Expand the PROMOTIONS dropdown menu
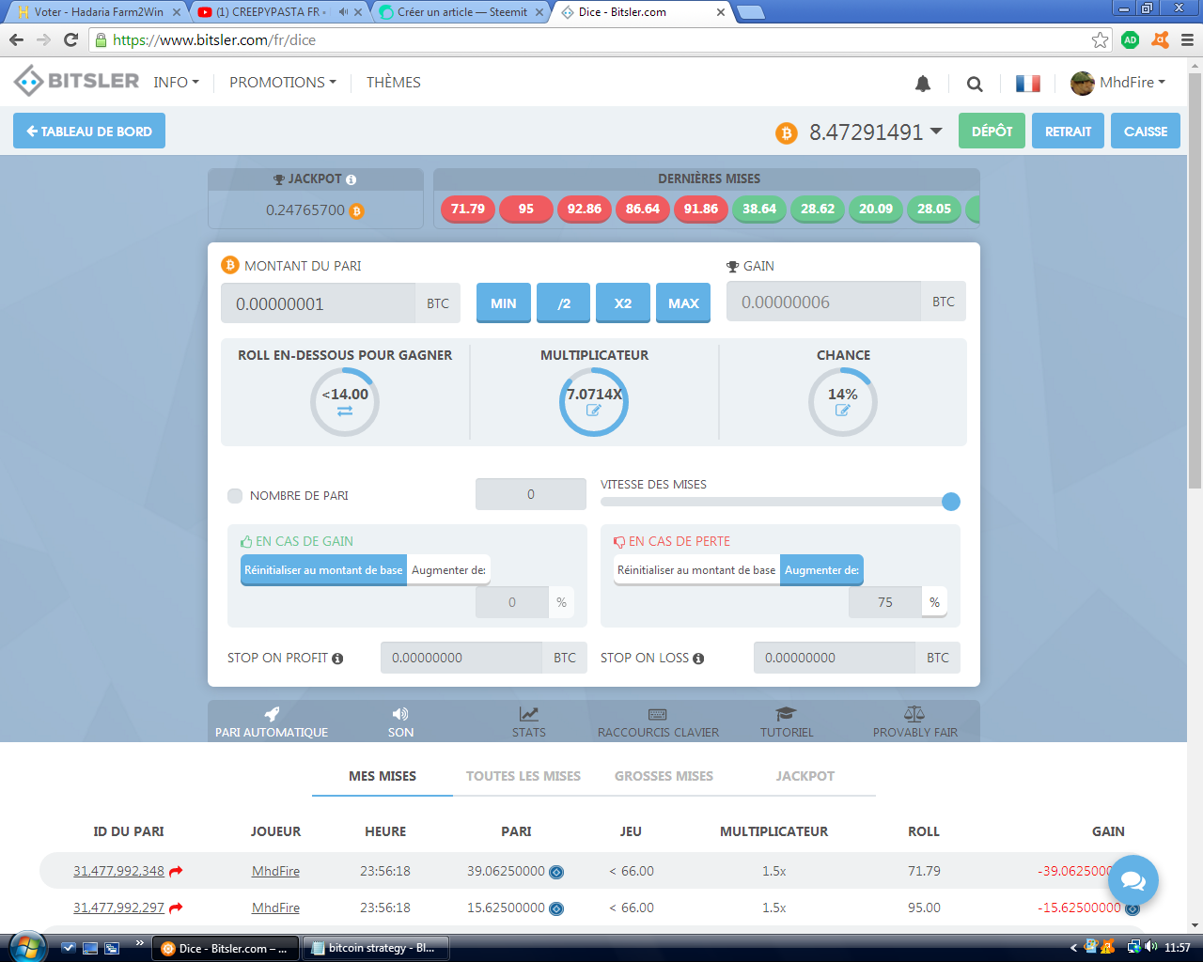The width and height of the screenshot is (1203, 962). point(283,83)
